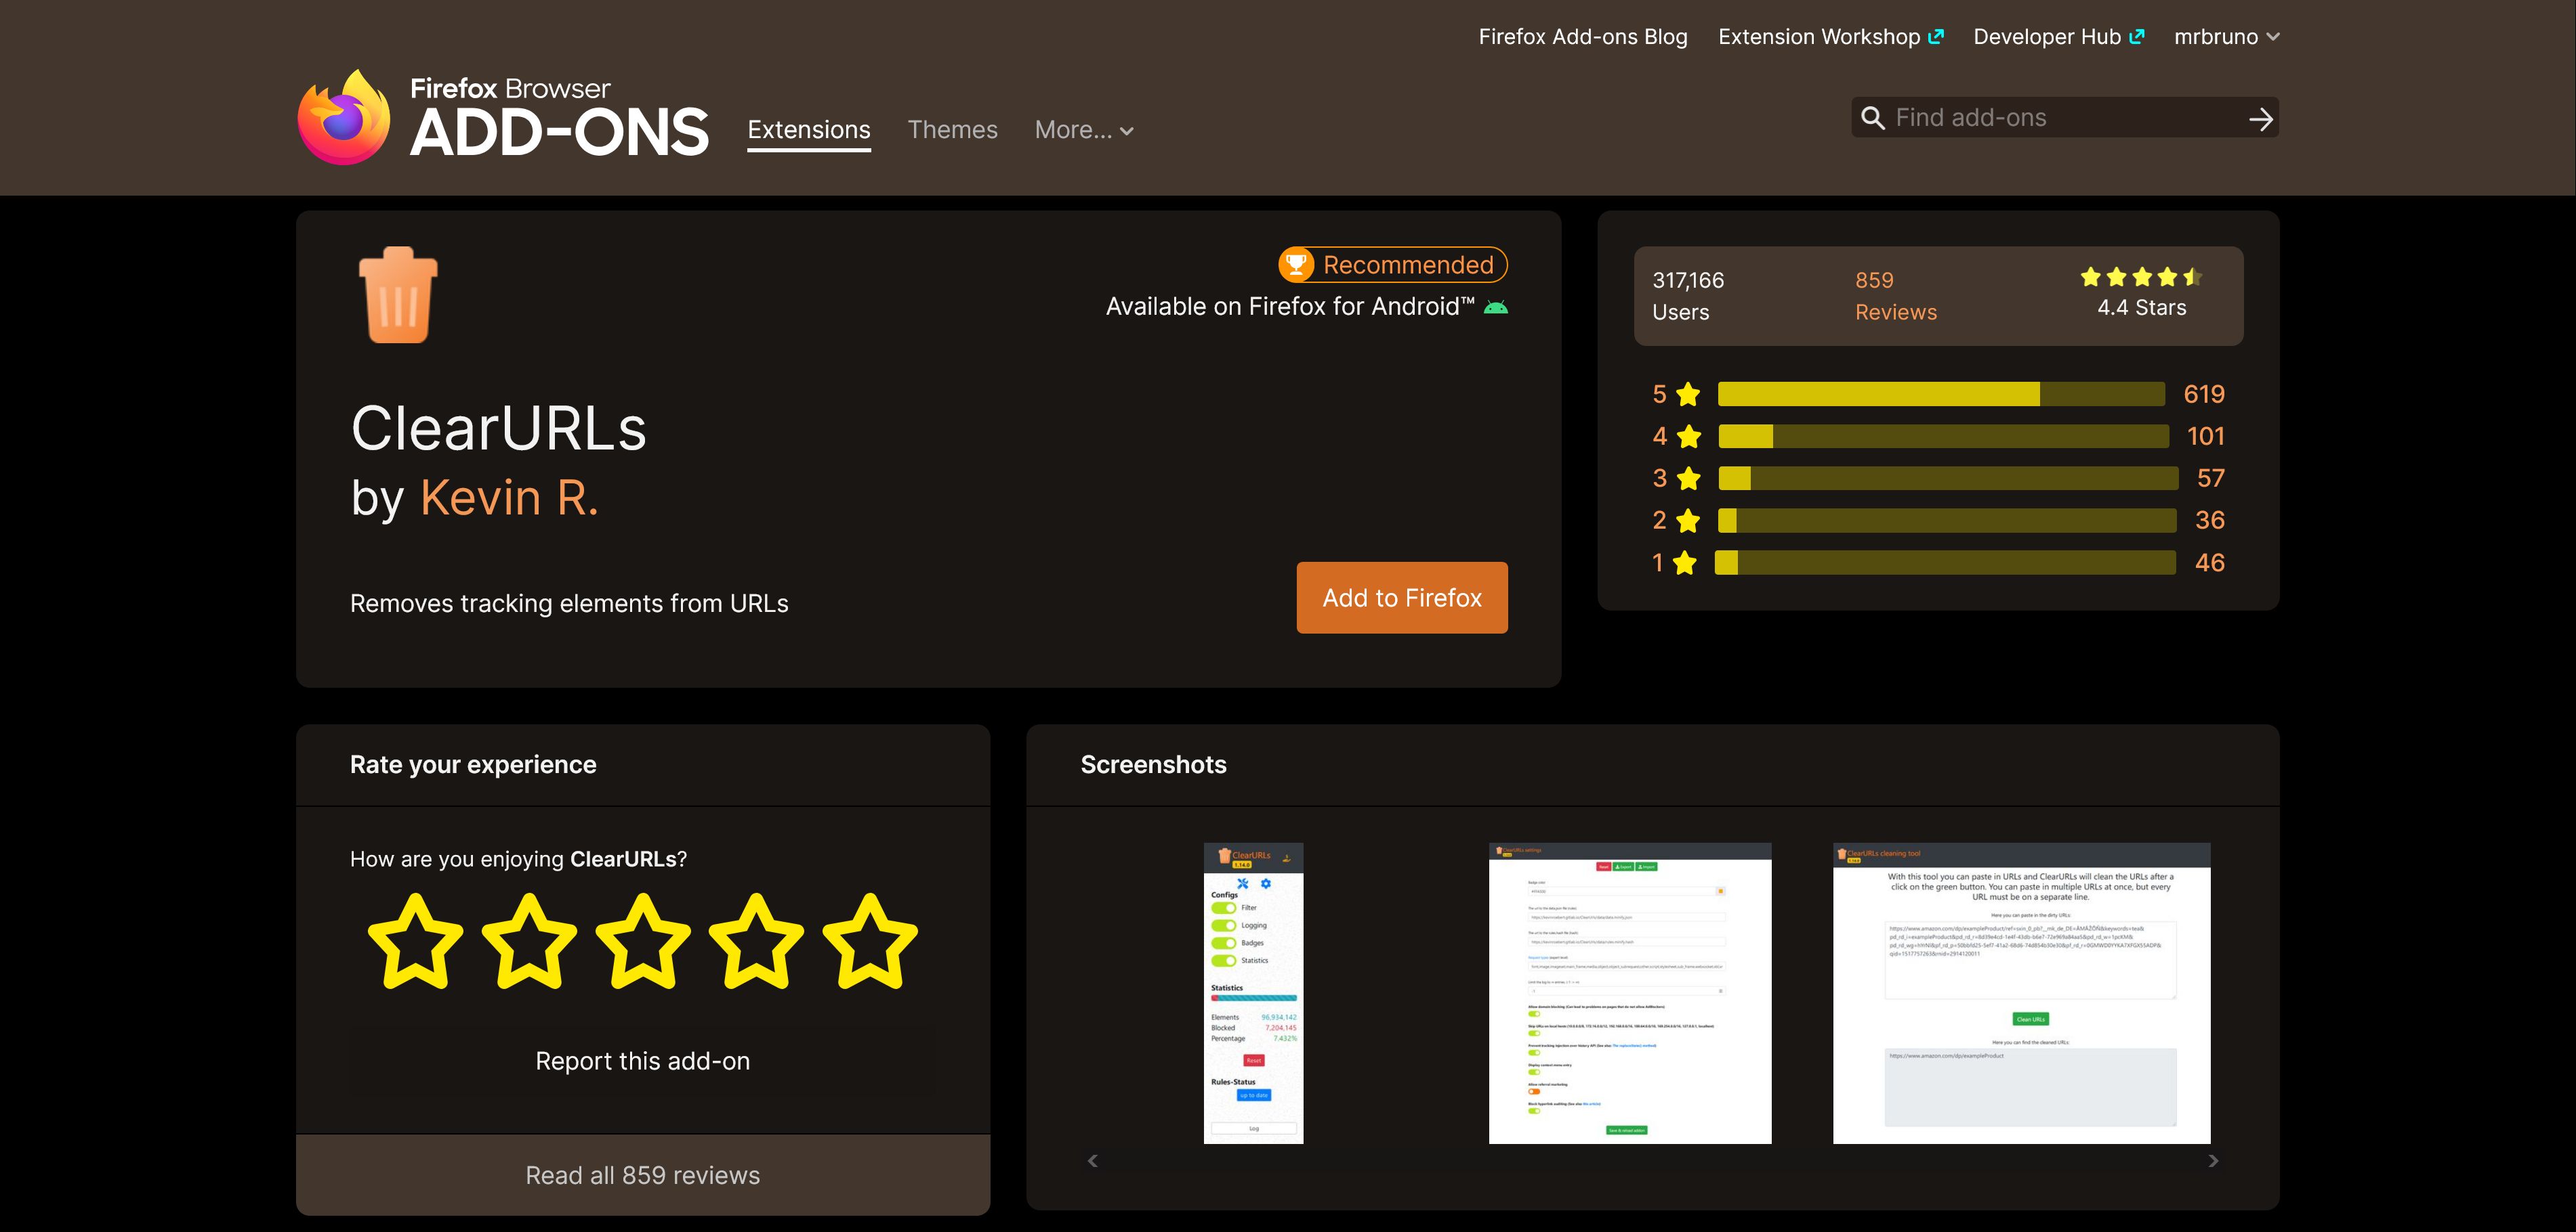The image size is (2576, 1232).
Task: Click the 4 star row icon
Action: click(1689, 436)
